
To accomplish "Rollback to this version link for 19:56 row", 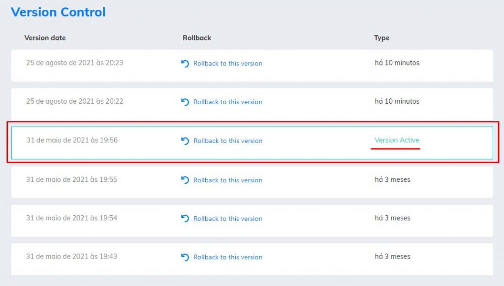I will (228, 141).
